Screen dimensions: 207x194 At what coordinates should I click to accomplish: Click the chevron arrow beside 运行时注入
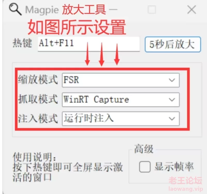pyautogui.click(x=172, y=119)
